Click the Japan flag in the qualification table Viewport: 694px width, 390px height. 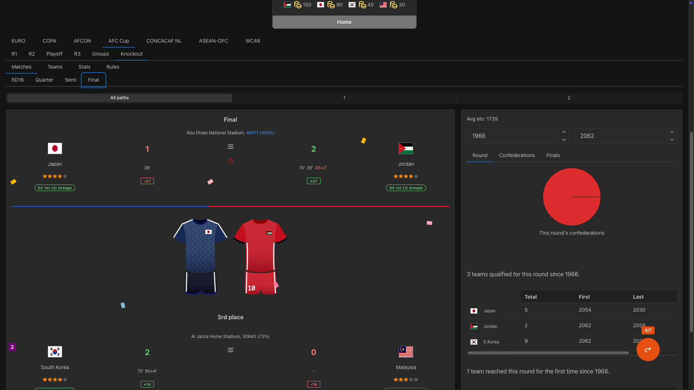click(x=474, y=311)
